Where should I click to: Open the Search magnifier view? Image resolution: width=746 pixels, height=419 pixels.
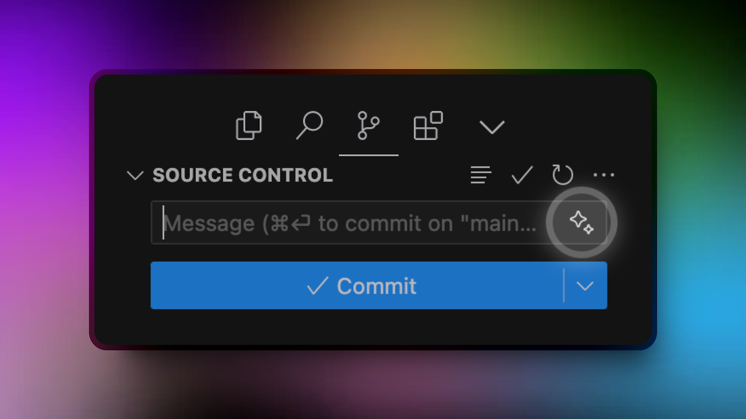[309, 126]
